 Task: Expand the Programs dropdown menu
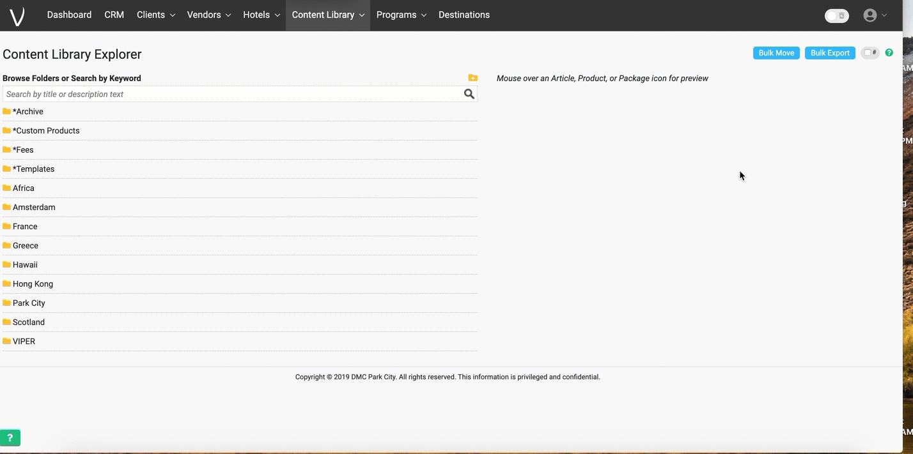coord(401,15)
